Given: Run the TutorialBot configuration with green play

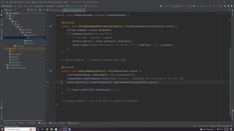Looking at the screenshot, I should tap(187, 6).
